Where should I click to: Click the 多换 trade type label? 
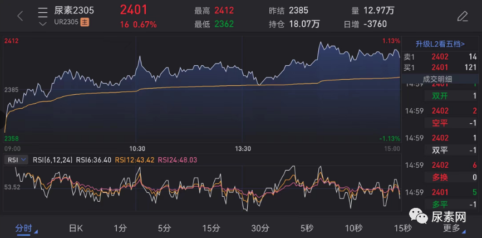click(x=440, y=177)
